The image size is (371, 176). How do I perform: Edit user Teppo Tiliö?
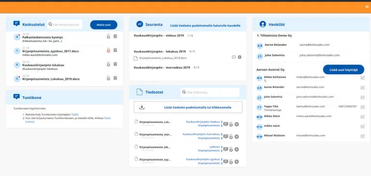(363, 107)
